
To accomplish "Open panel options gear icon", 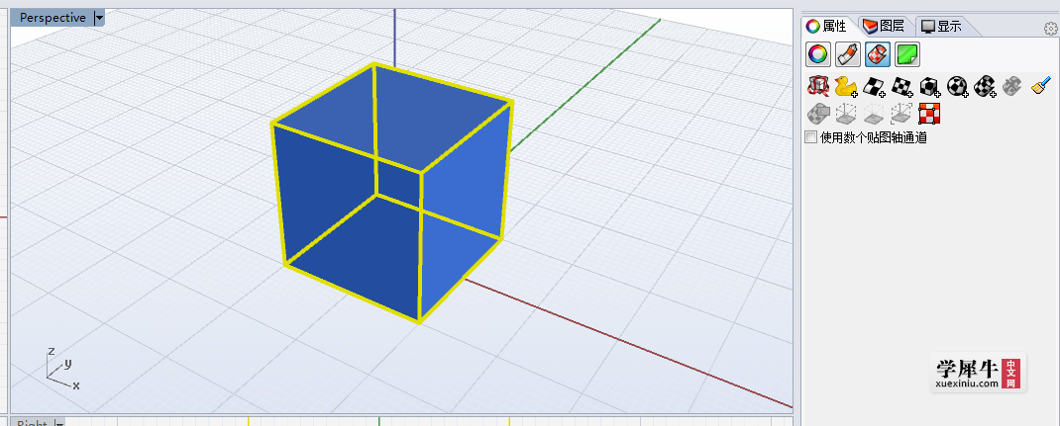I will [x=1050, y=29].
